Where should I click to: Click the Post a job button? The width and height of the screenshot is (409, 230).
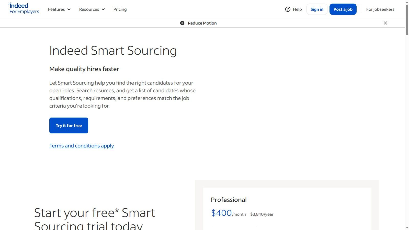343,9
